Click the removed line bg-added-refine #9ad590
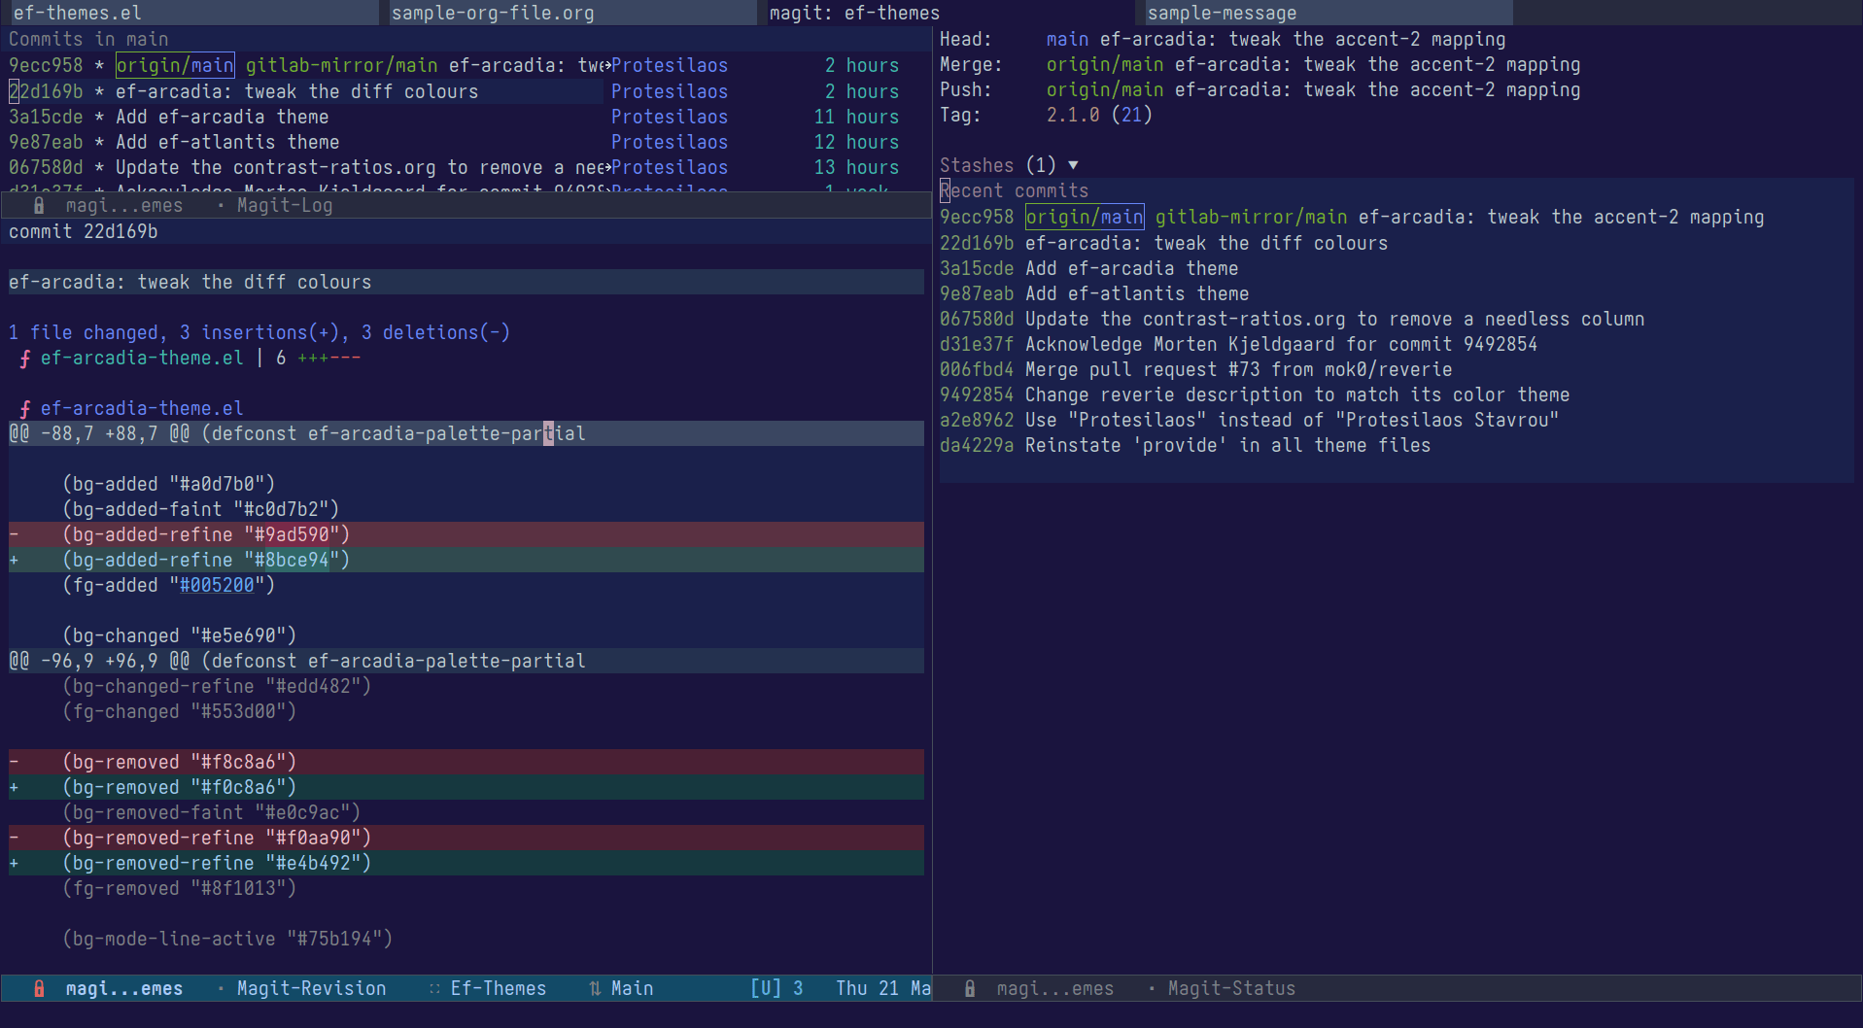1863x1028 pixels. click(466, 534)
